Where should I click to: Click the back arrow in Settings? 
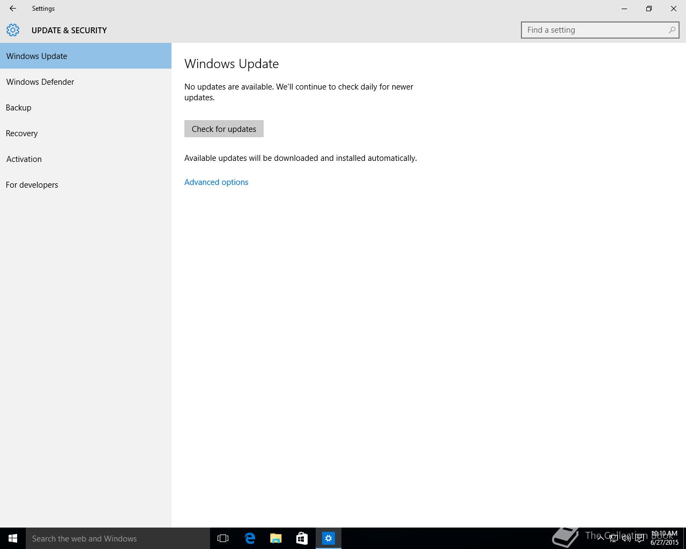coord(13,9)
